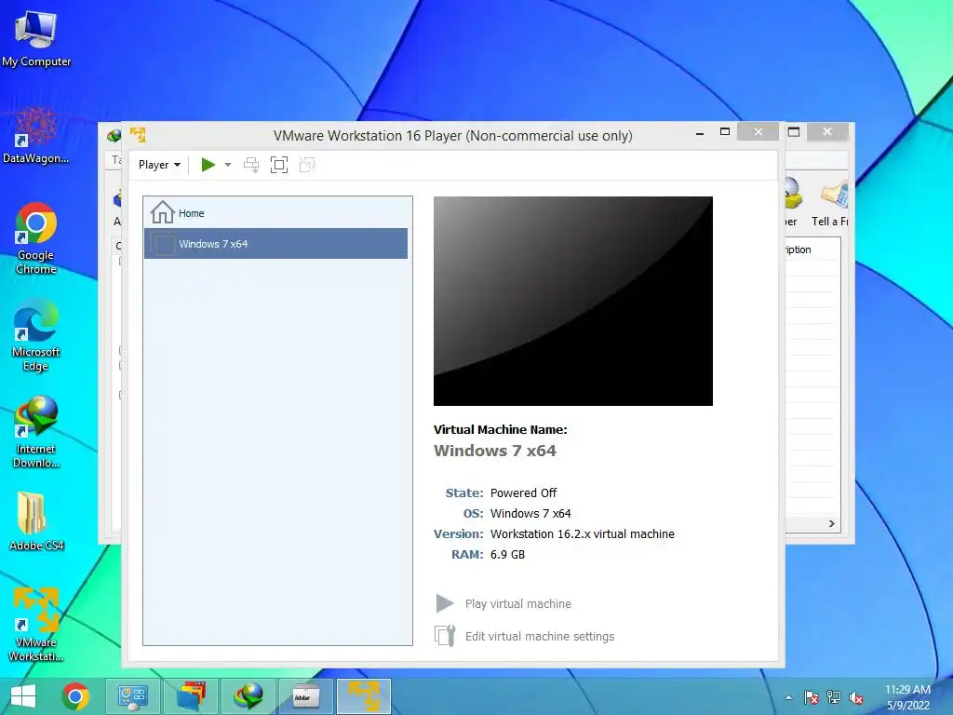Click right scroll arrow in background window
This screenshot has height=715, width=953.
point(831,523)
